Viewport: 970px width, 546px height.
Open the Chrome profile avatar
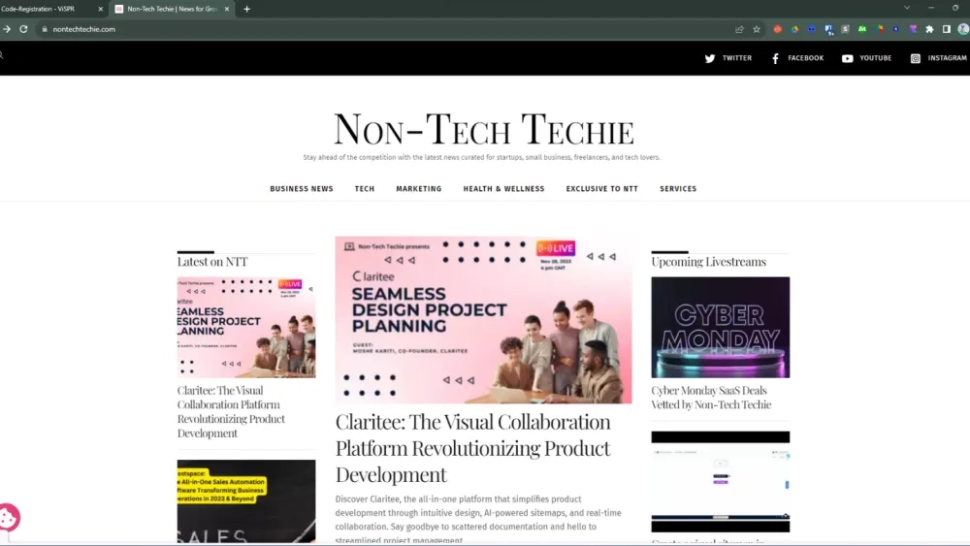[x=963, y=29]
